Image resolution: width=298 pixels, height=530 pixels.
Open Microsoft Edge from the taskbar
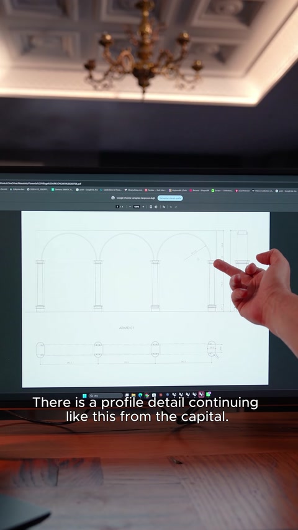click(140, 395)
